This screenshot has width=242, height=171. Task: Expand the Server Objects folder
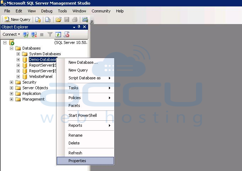[11, 88]
